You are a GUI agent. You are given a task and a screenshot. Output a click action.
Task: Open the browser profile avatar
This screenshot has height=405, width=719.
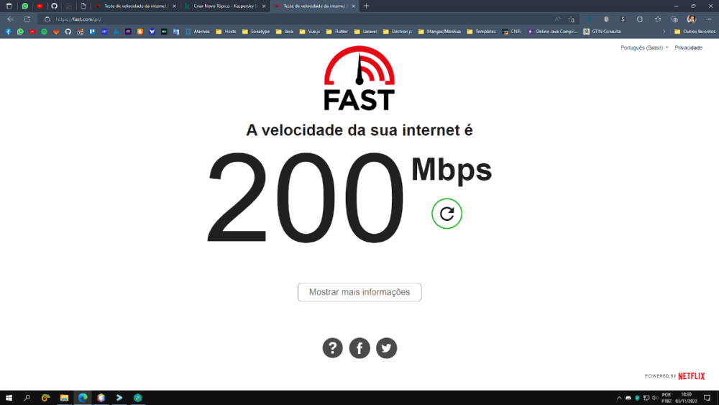(x=692, y=19)
